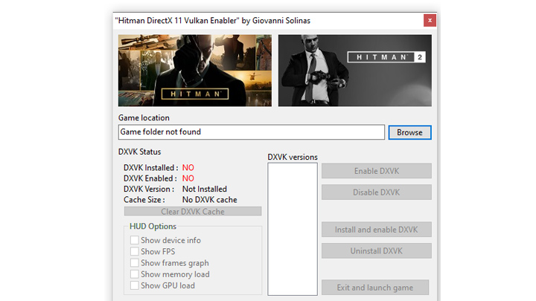Click Install and enable DXVK
This screenshot has width=536, height=301.
click(377, 230)
